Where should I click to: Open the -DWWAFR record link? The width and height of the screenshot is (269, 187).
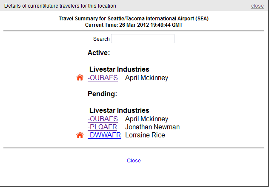pos(104,135)
